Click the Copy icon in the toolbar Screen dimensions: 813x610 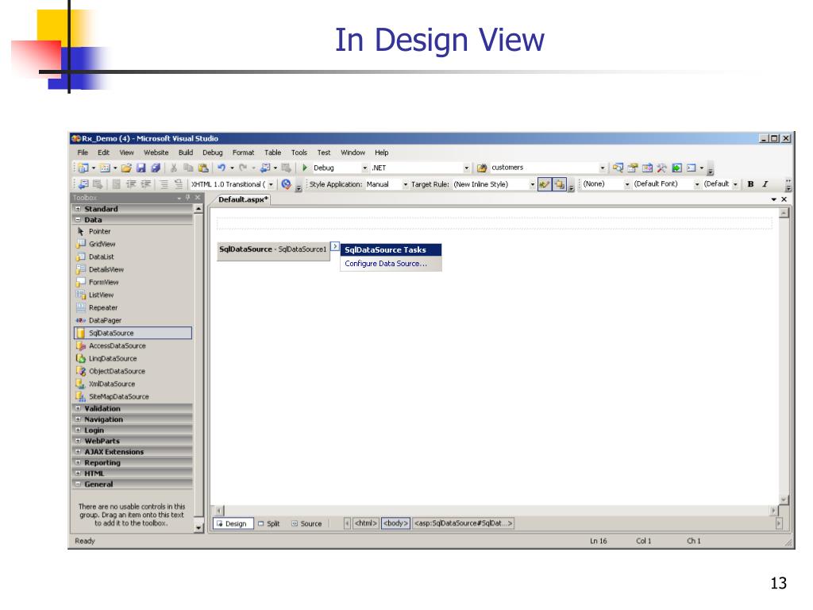(188, 168)
